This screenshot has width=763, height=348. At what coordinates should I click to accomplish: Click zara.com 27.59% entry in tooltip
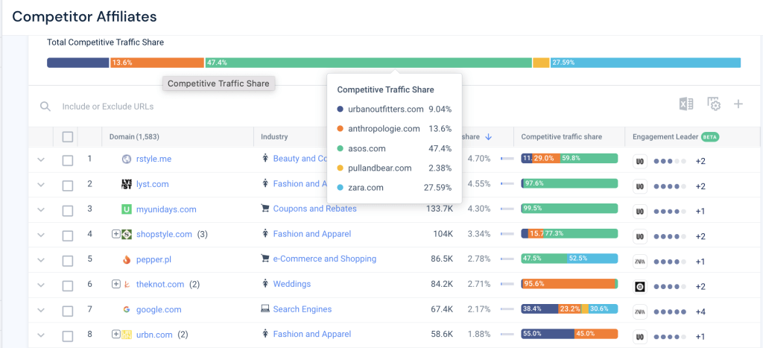[394, 187]
